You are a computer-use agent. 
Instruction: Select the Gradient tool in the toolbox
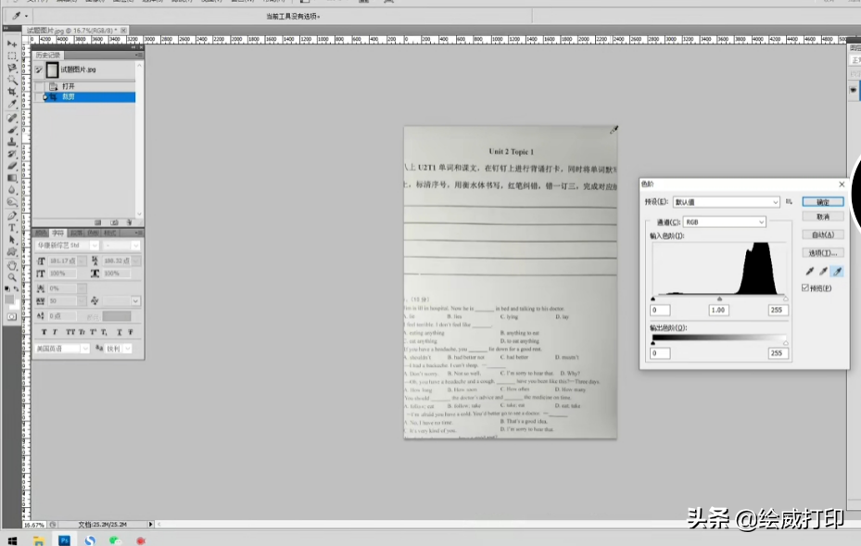coord(12,178)
